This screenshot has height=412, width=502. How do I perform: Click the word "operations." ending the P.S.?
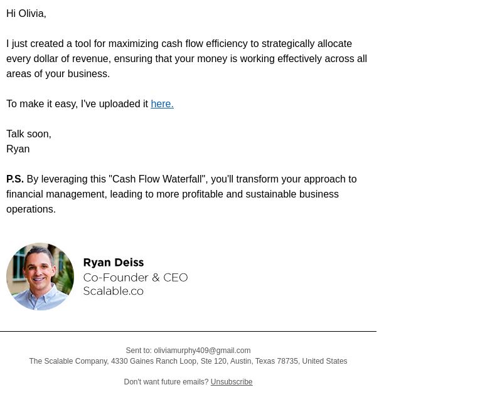click(x=31, y=209)
